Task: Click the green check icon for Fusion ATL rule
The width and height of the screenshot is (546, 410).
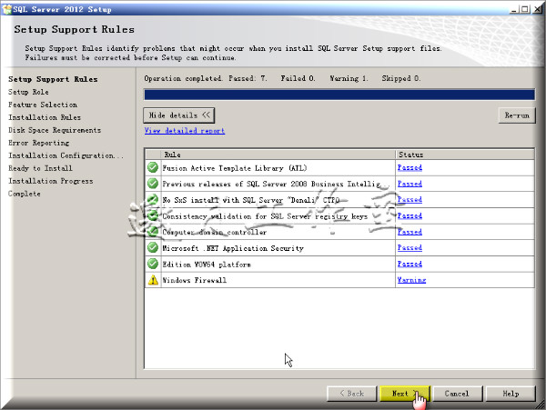Action: click(x=153, y=167)
